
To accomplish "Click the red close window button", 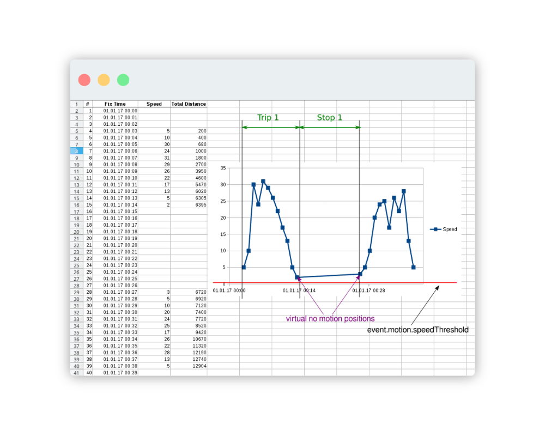I will pos(84,80).
